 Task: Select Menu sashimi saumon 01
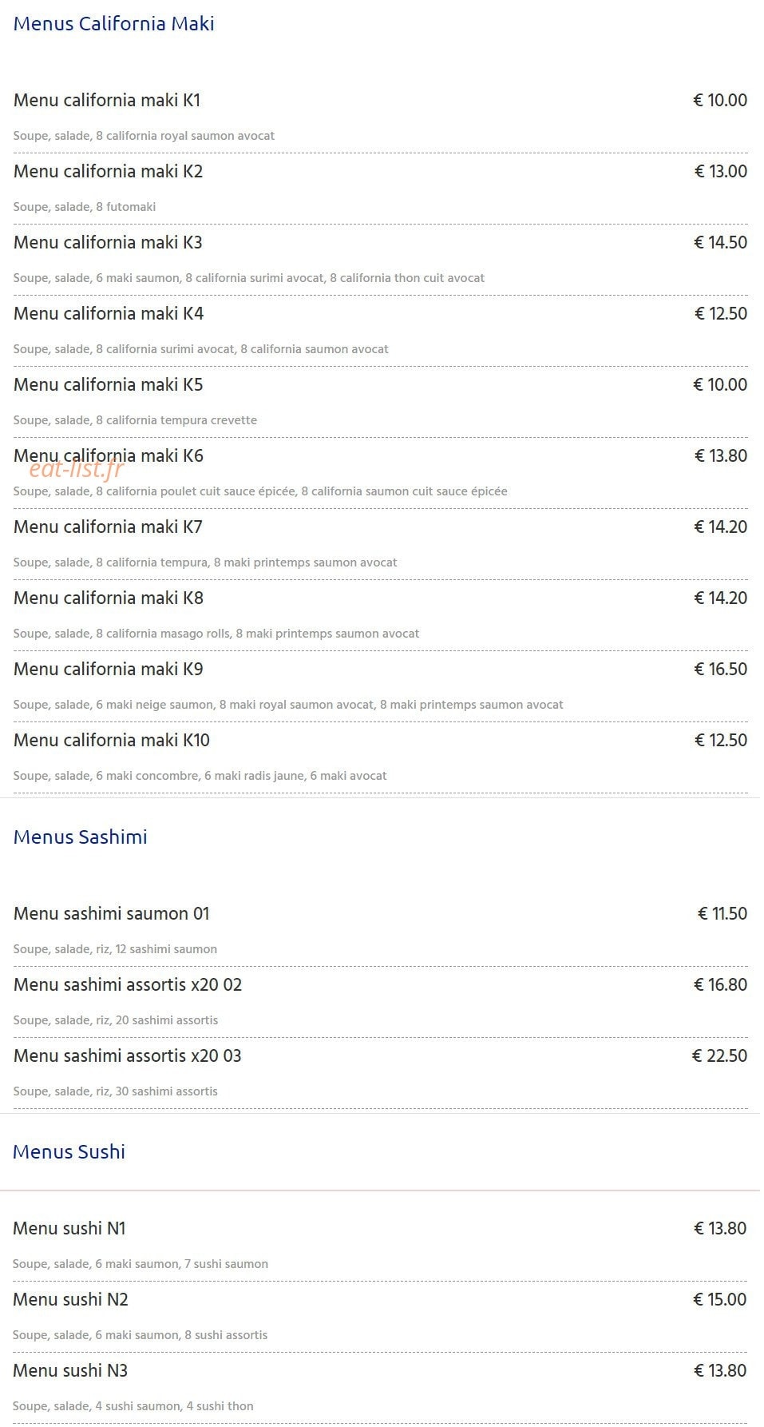(x=111, y=913)
